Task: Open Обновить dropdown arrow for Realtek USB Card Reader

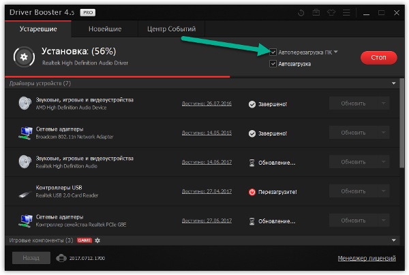Action: [x=384, y=191]
